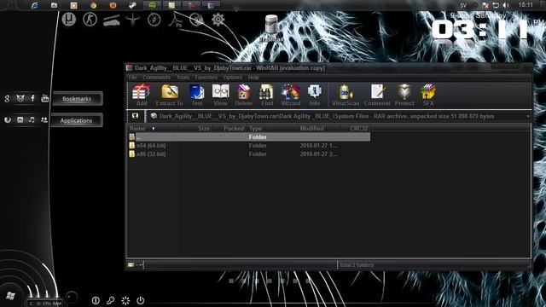Sort the list by Packed column
Viewport: 546px width, 307px height.
click(x=233, y=129)
